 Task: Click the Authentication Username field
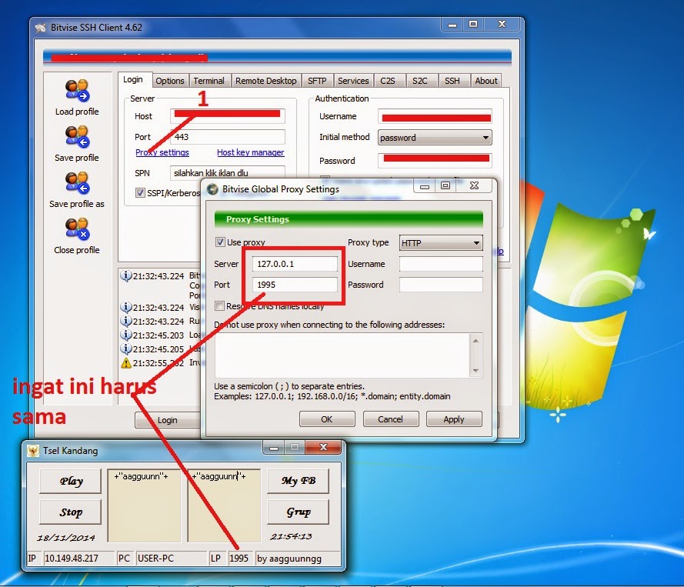435,116
